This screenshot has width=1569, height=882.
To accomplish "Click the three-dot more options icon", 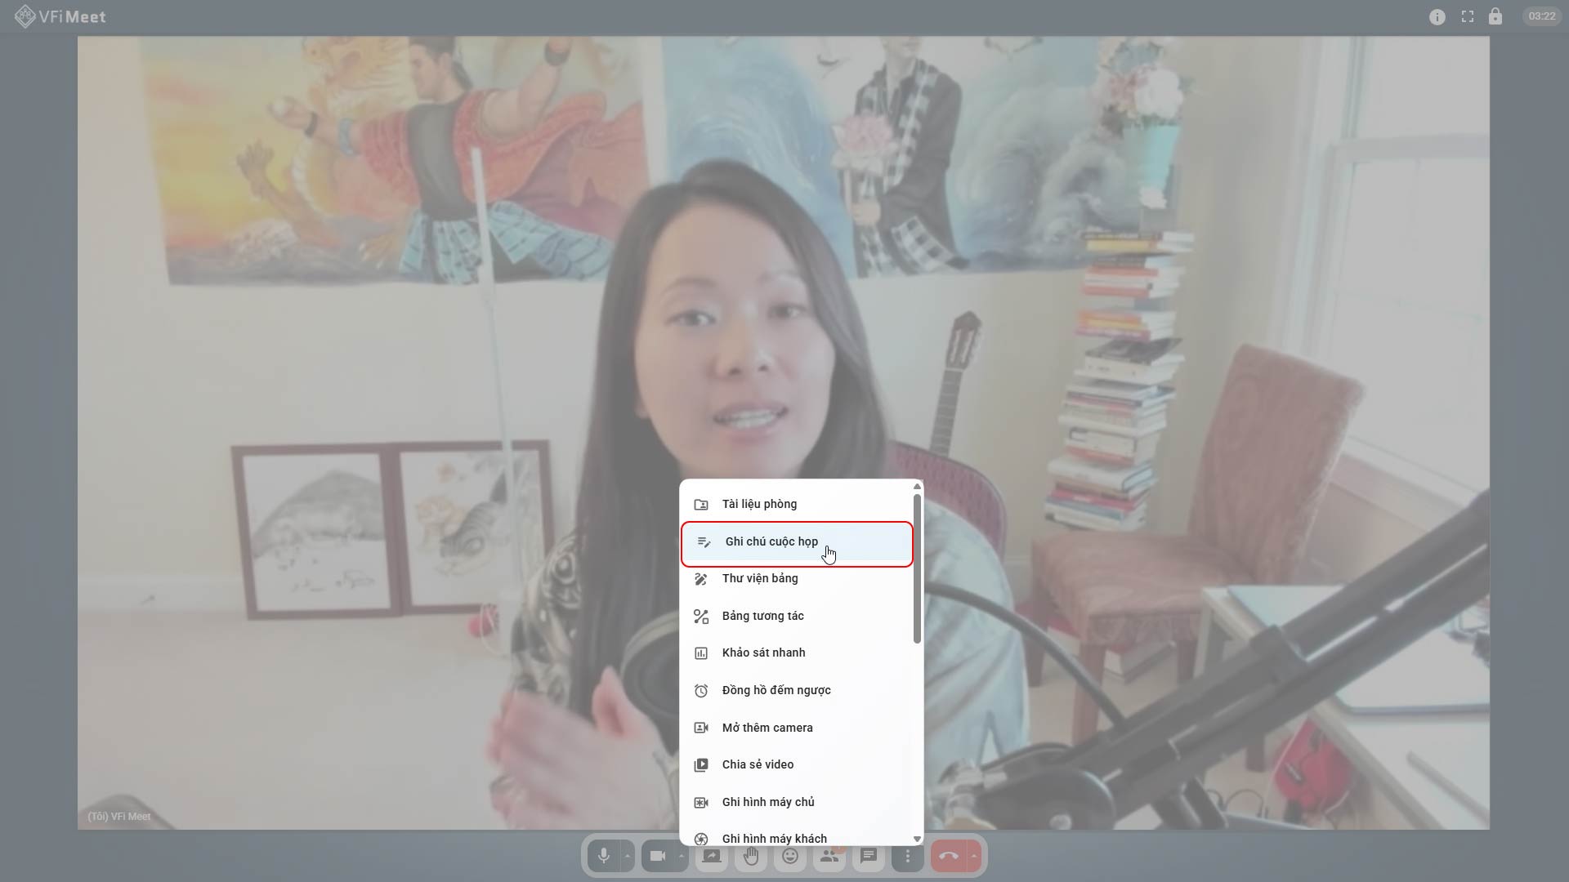I will click(x=907, y=856).
